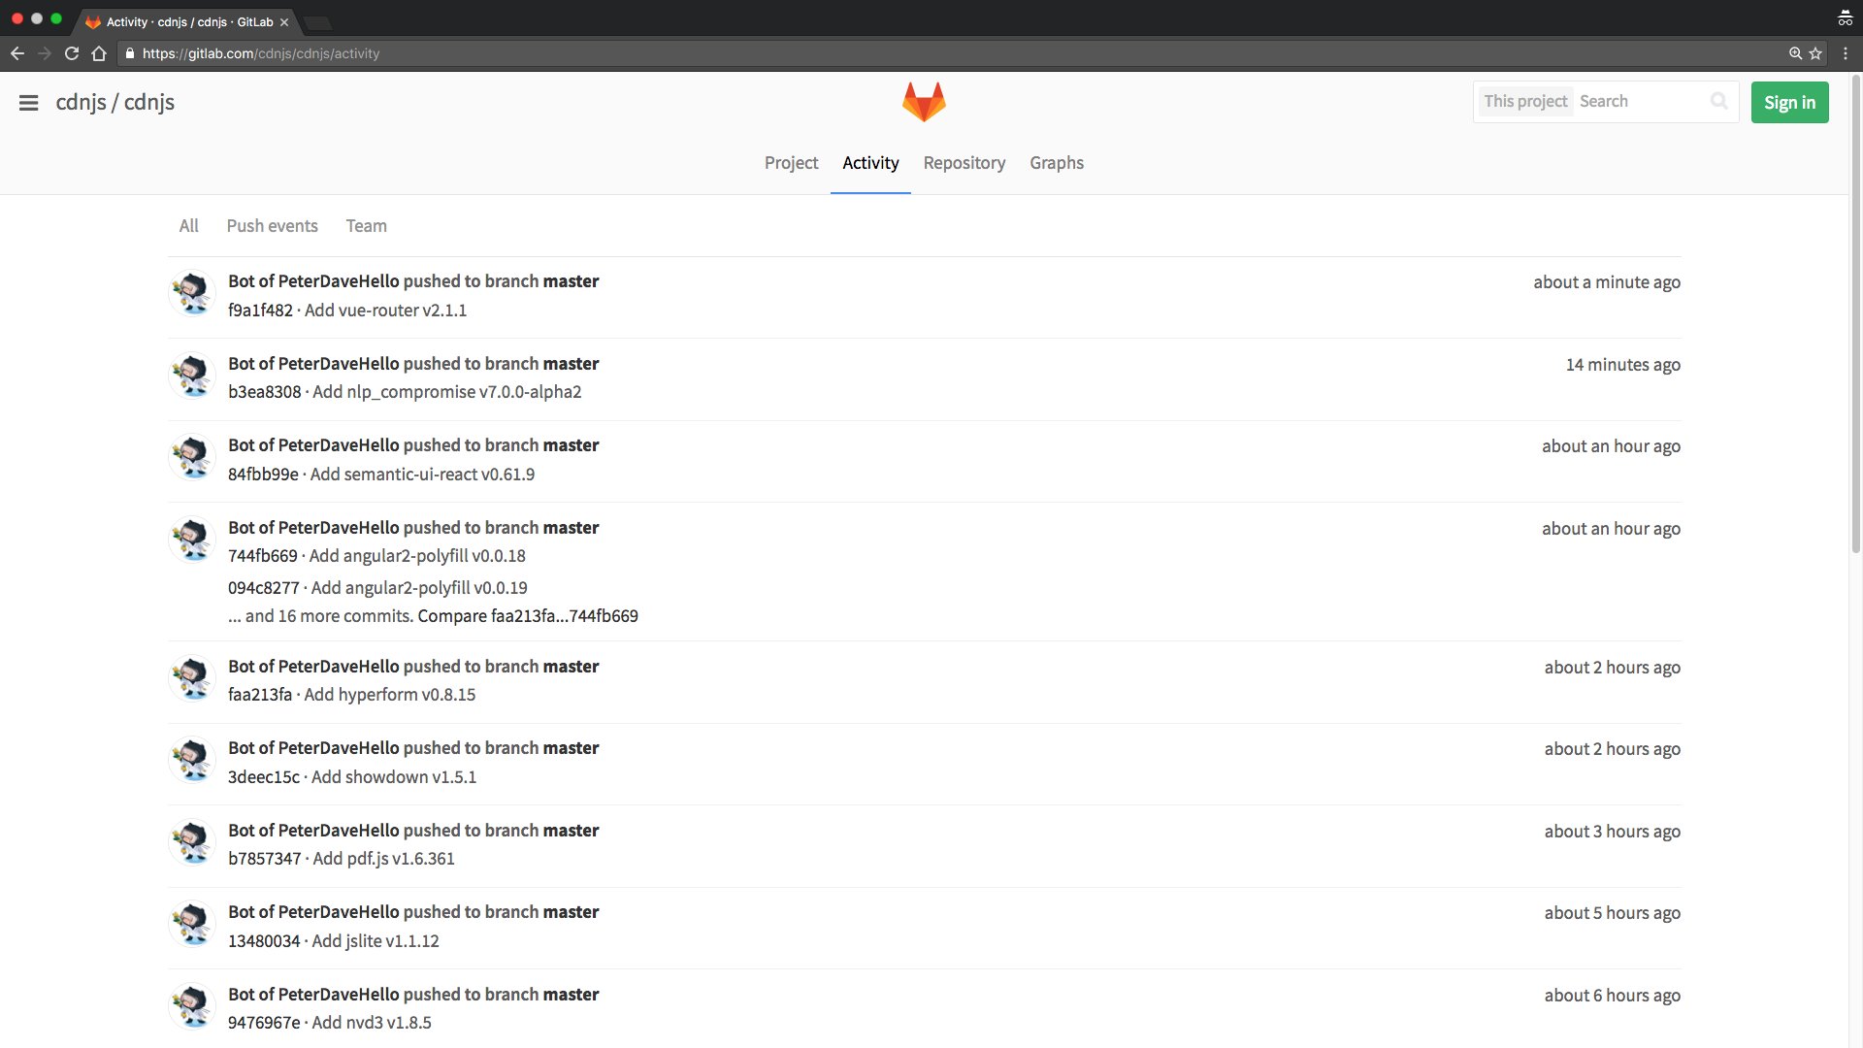Screen dimensions: 1863x1048
Task: Open Compare faa213fa...744fb669 link
Action: [x=528, y=616]
